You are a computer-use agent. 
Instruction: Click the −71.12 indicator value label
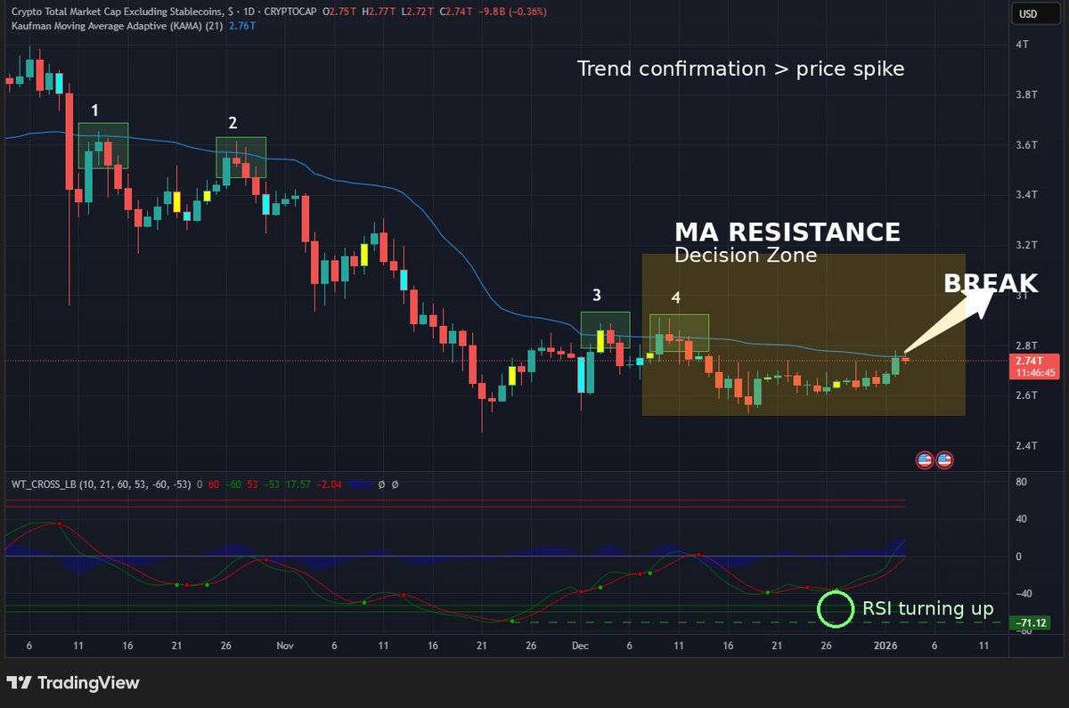(x=1030, y=623)
